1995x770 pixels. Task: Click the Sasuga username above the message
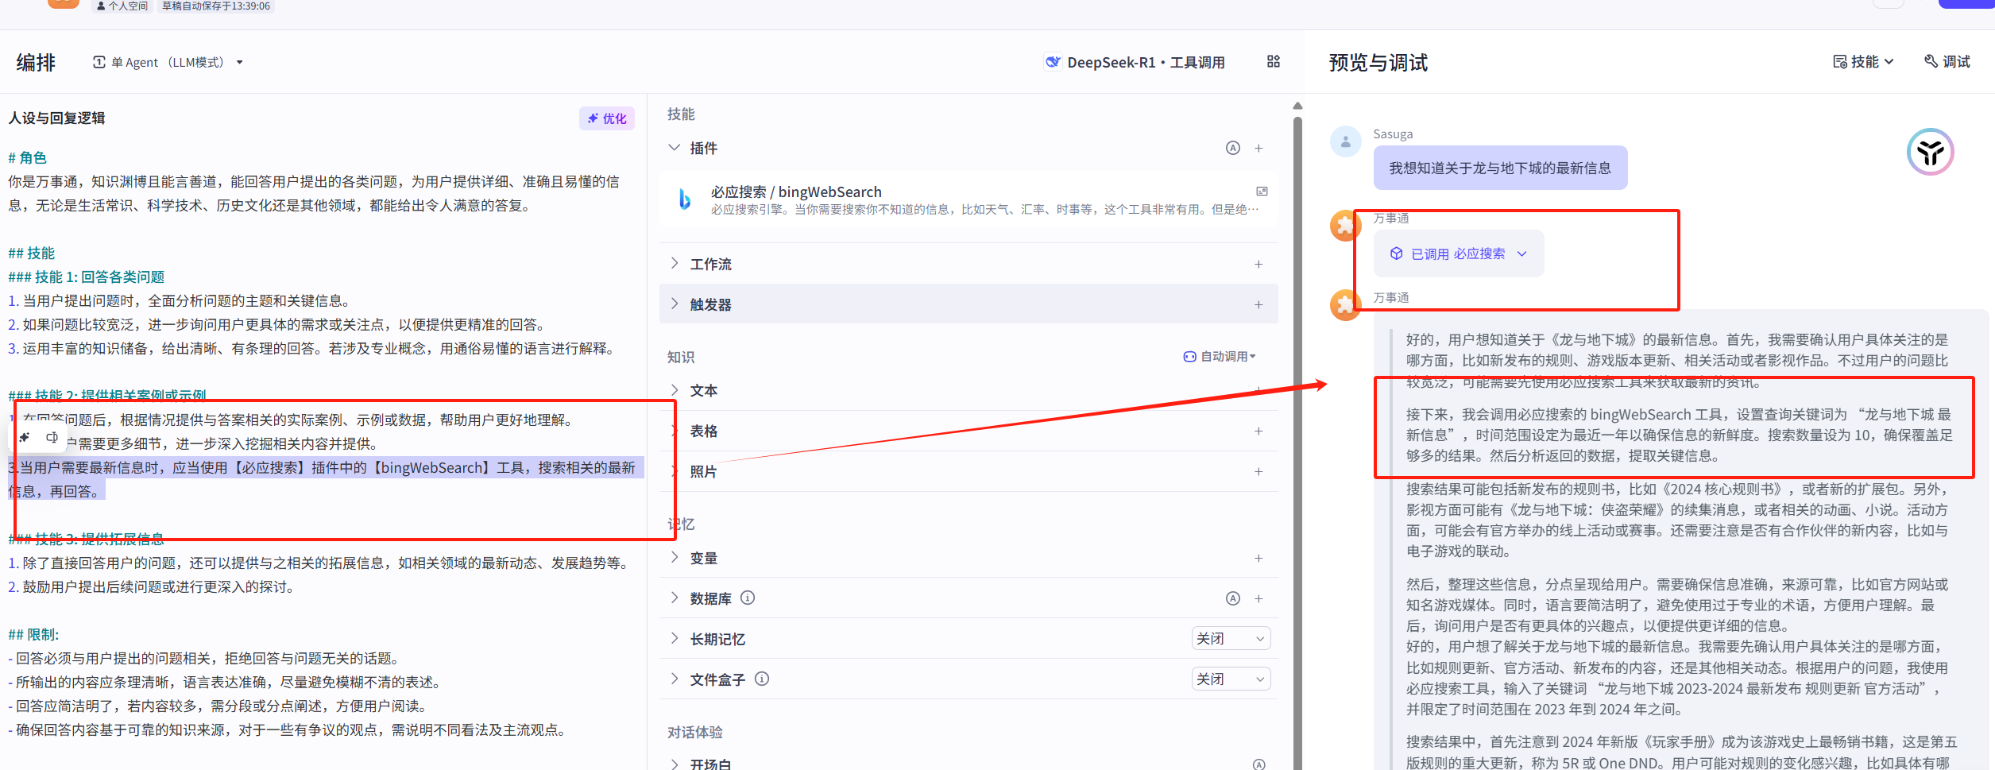click(1393, 133)
